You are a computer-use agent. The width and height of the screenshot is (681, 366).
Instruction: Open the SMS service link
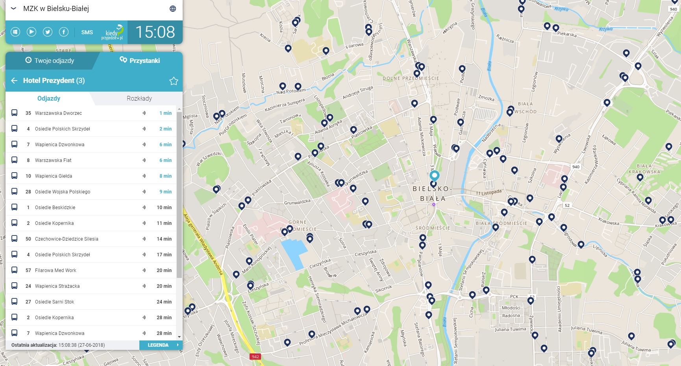87,32
